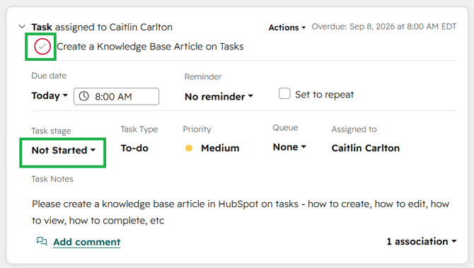Click the clock icon in time field

pyautogui.click(x=83, y=96)
